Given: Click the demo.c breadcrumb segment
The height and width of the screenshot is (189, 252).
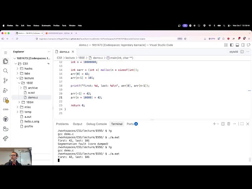Looking at the screenshot, I should point(98,58).
